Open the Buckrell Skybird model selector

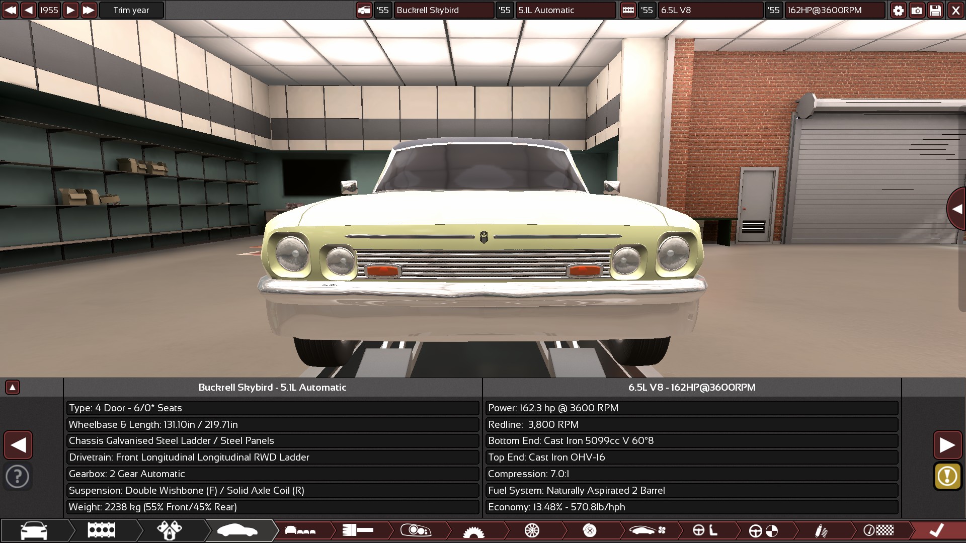[443, 10]
